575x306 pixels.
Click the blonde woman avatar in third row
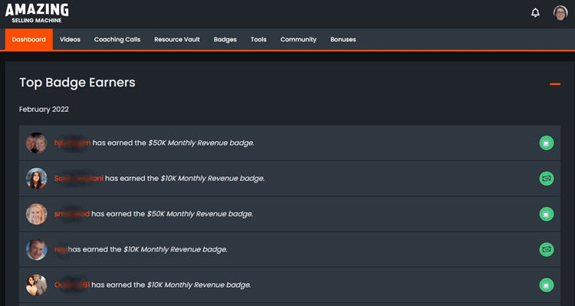(x=37, y=214)
